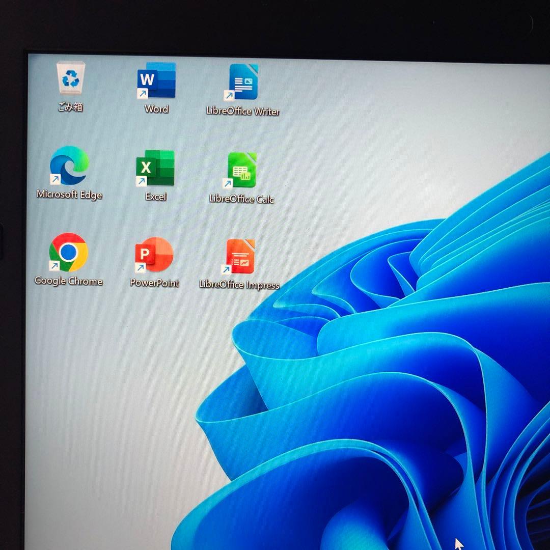Click the LibreOffice Calc text label

click(241, 199)
